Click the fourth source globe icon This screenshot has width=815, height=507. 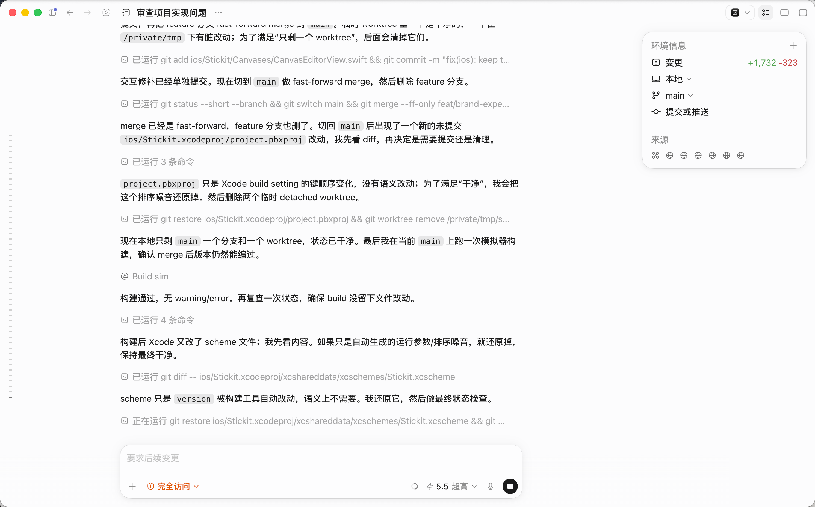point(698,155)
